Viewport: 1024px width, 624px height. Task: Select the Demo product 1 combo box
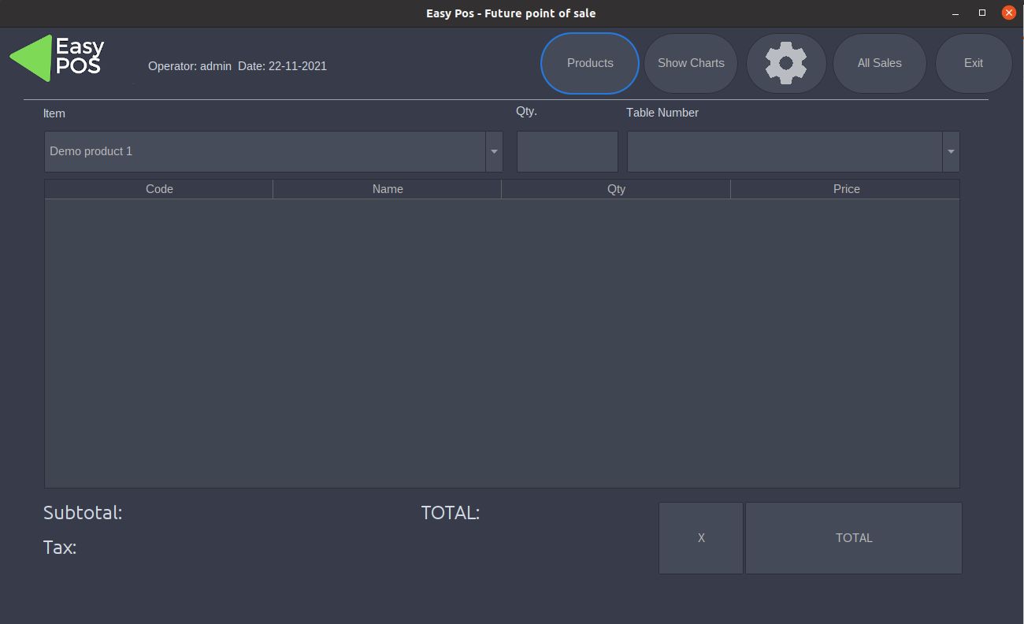coord(273,151)
